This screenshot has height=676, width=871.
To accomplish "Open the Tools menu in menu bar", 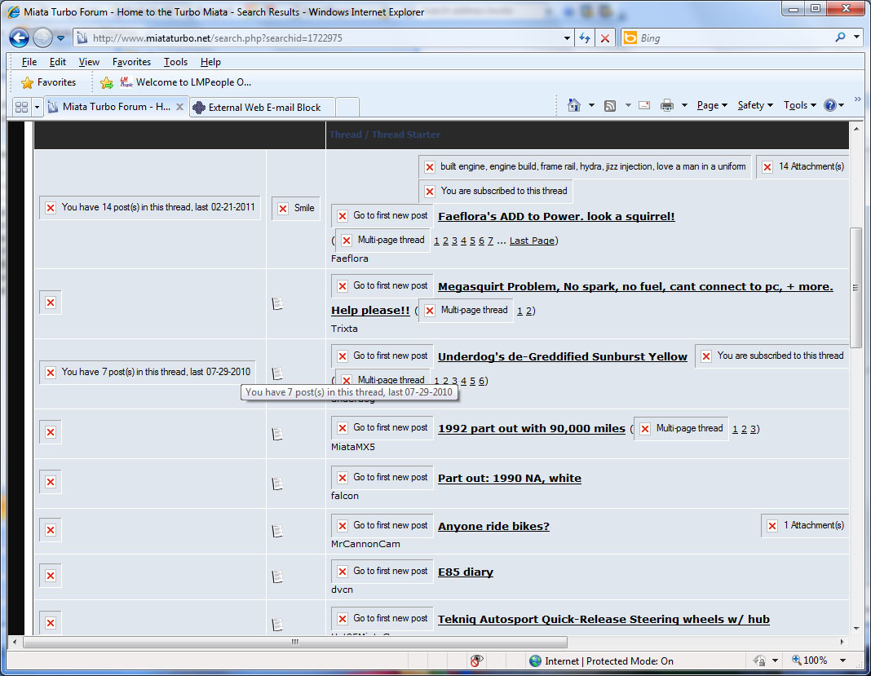I will 175,62.
